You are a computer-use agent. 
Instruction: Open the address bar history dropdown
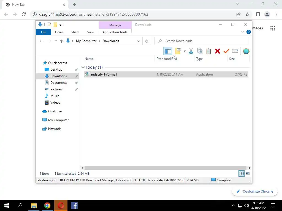tap(138, 41)
